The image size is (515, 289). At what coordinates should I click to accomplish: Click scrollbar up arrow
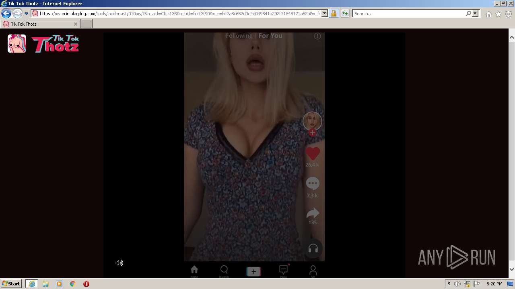point(512,37)
